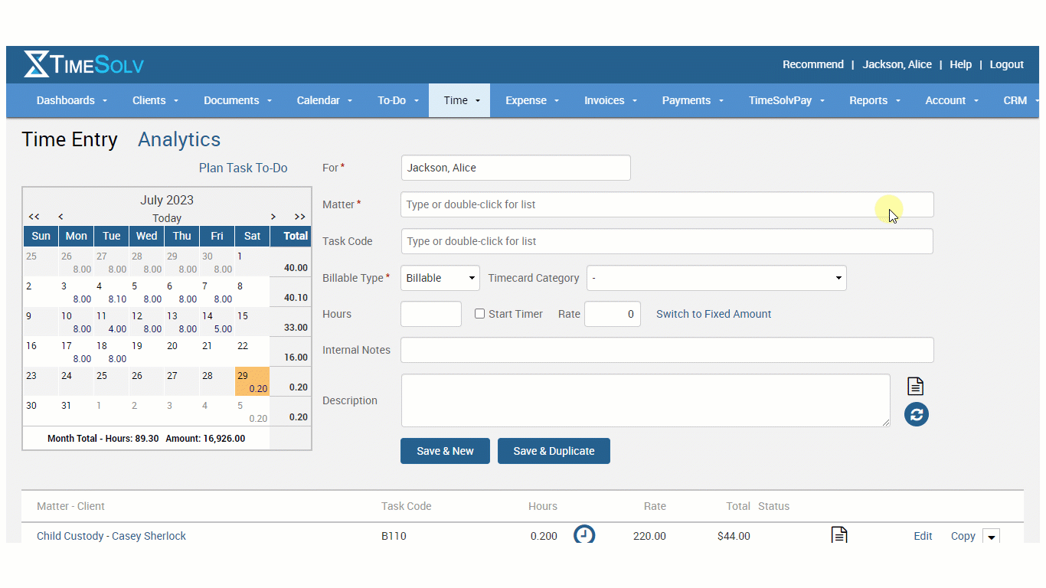Screen dimensions: 1046x588
Task: Click the clock timer icon in Child Custody row
Action: (x=584, y=534)
